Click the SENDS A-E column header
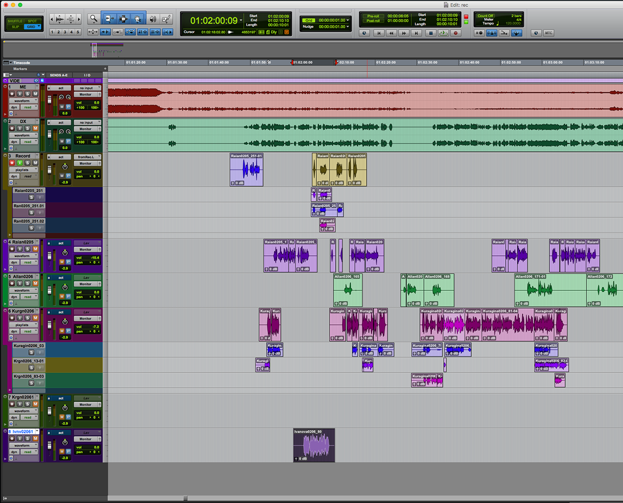 coord(59,75)
